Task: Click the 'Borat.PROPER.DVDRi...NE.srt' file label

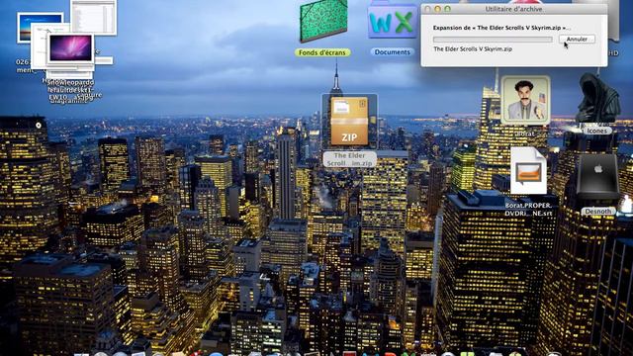Action: [x=528, y=209]
